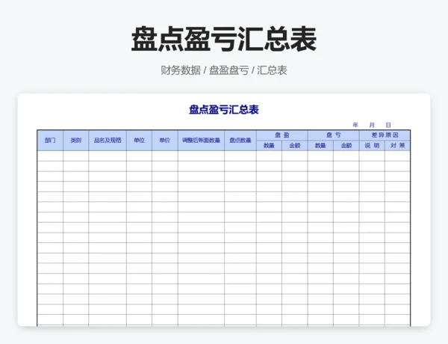This screenshot has width=448, height=344.
Task: Click the 差异原因 merged header cell
Action: coord(385,135)
